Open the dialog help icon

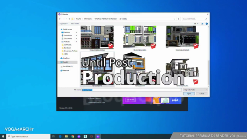(x=207, y=24)
